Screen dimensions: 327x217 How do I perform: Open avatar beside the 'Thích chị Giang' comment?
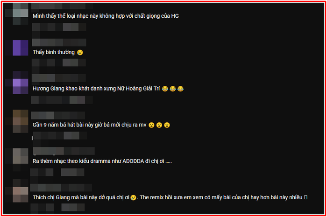pyautogui.click(x=21, y=195)
